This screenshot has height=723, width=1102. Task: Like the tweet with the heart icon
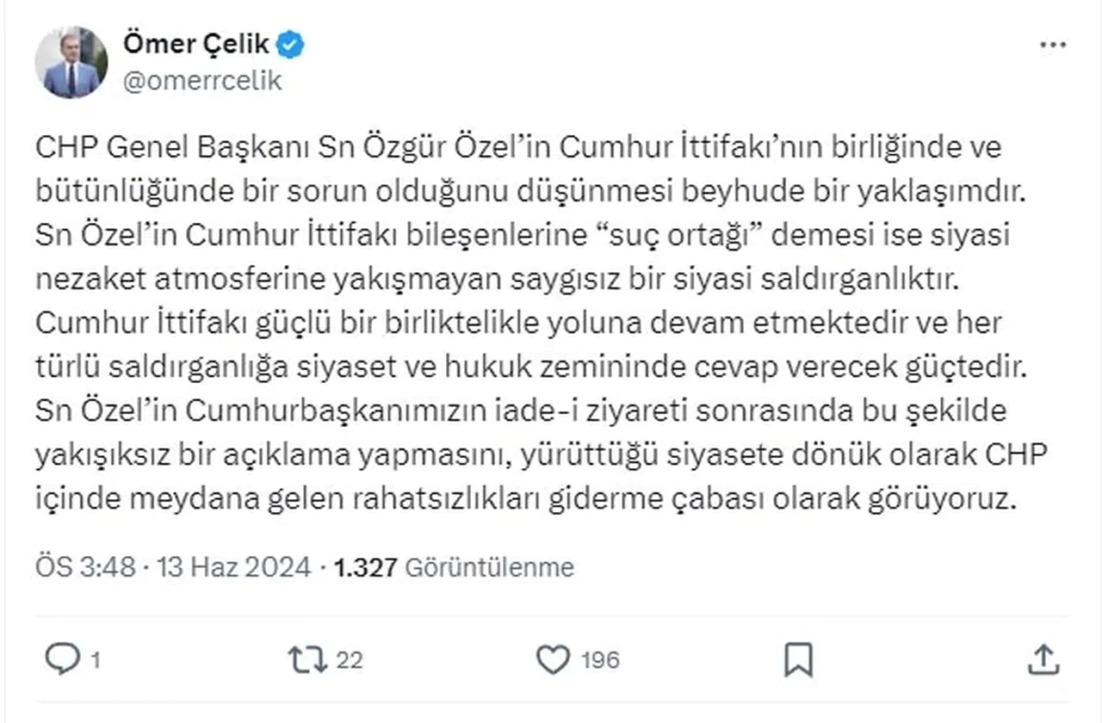(x=552, y=660)
